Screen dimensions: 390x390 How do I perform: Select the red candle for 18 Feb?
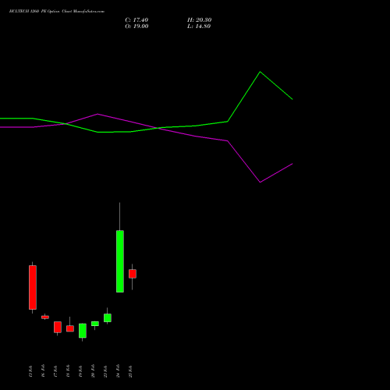coord(70,328)
